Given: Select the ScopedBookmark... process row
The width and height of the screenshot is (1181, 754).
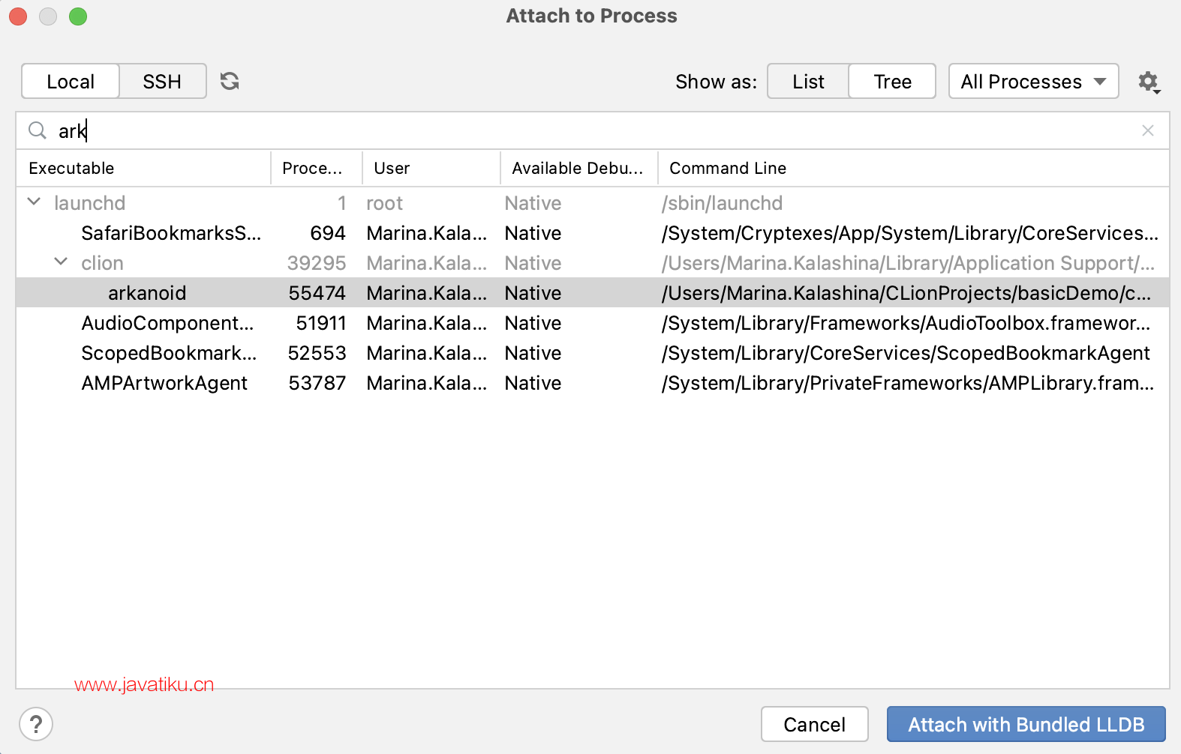Looking at the screenshot, I should tap(593, 352).
